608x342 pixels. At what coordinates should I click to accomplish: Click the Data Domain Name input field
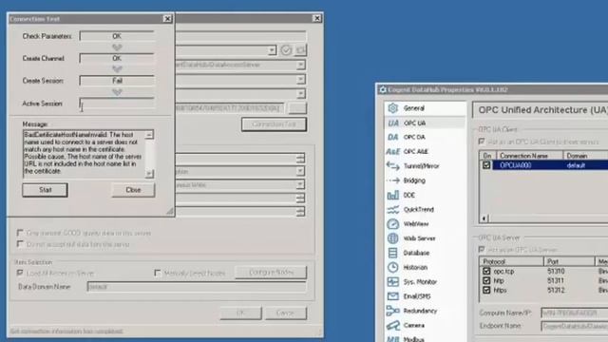[x=197, y=287]
